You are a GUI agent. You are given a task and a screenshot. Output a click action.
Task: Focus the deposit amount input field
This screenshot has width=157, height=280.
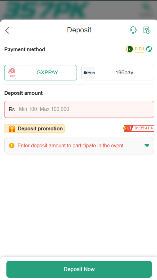79,109
